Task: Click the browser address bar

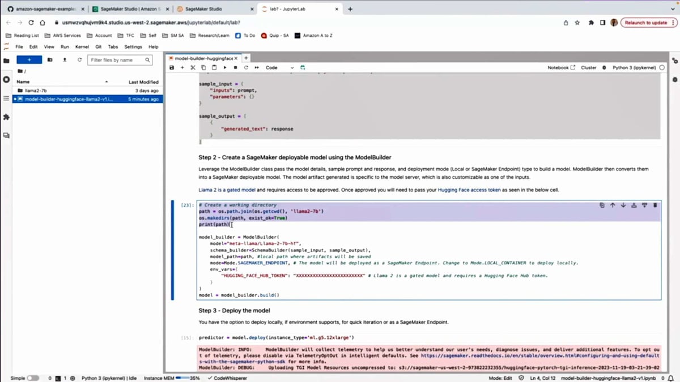Action: click(306, 23)
